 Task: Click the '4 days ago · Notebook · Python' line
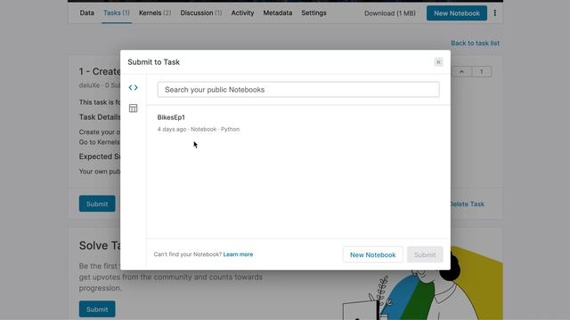click(198, 129)
